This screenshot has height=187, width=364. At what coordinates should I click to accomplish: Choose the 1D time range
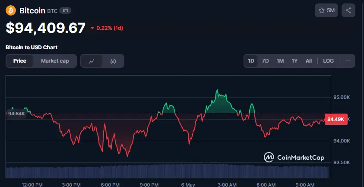pos(251,61)
